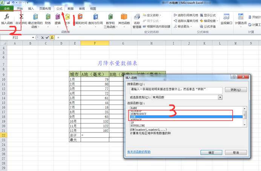Image resolution: width=261 pixels, height=171 pixels.
Task: Click the 自动求和 sigma icon
Action: click(21, 17)
